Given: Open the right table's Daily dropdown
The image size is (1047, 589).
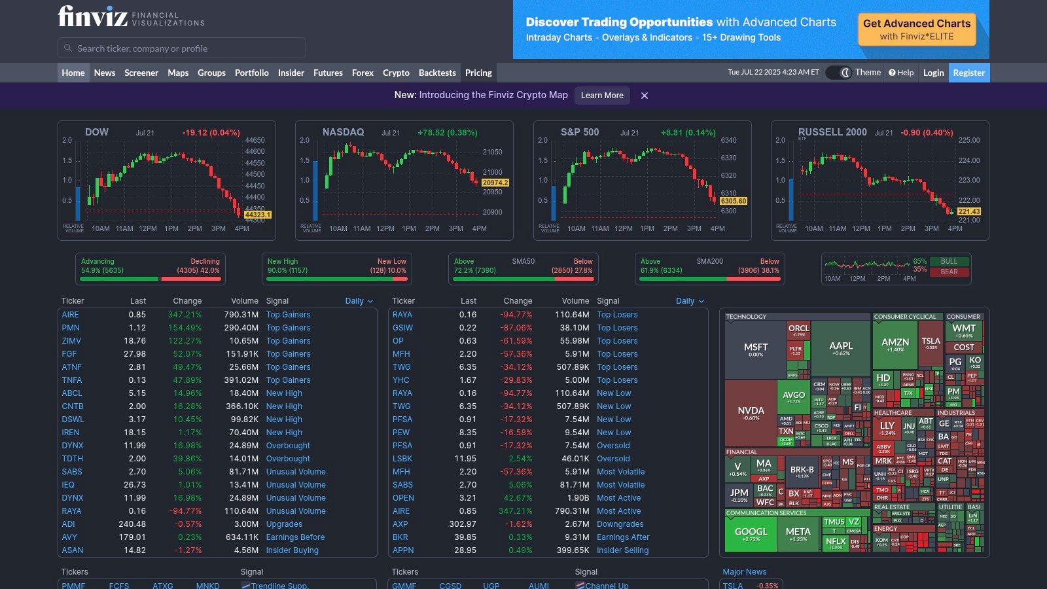Looking at the screenshot, I should pos(690,301).
